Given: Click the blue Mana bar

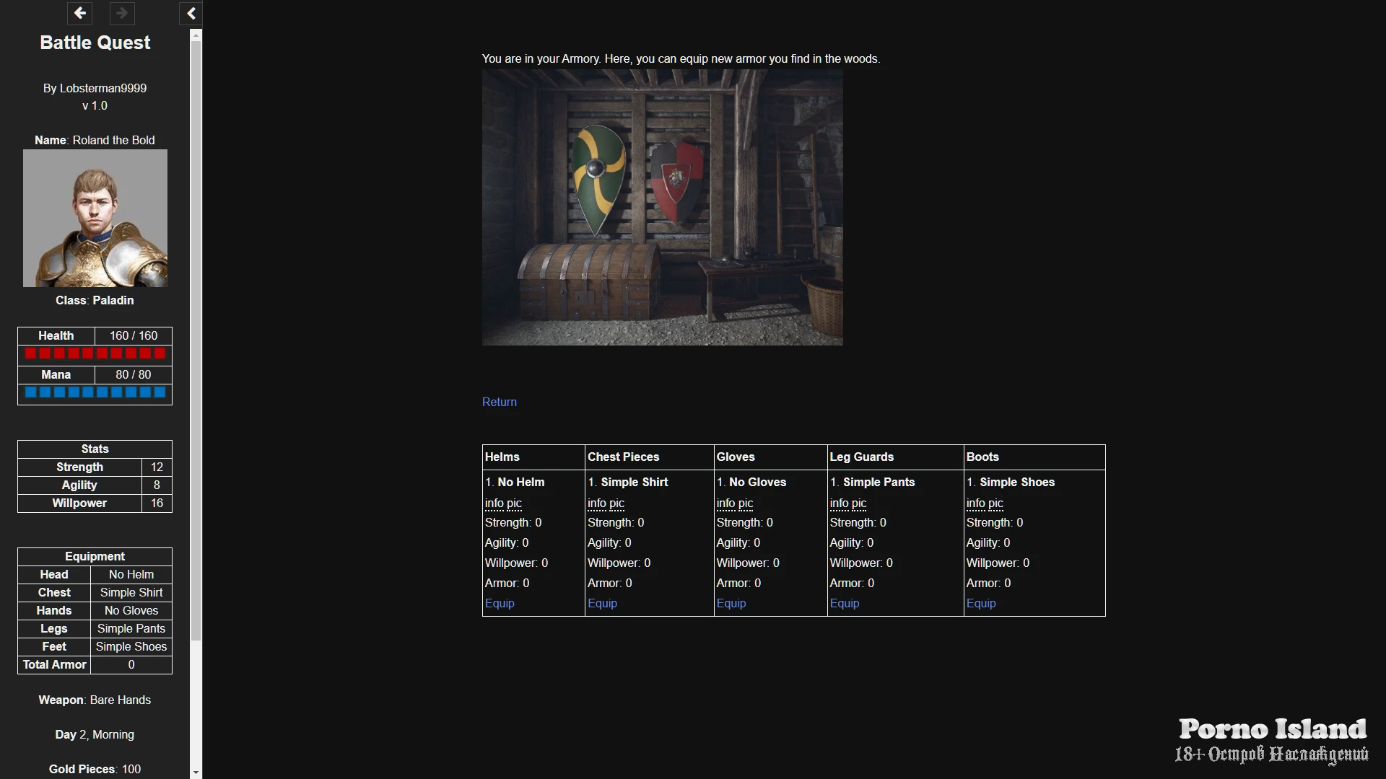Looking at the screenshot, I should pos(95,392).
